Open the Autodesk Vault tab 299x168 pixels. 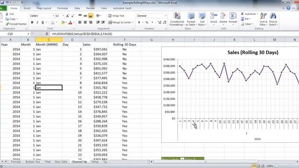pos(122,8)
